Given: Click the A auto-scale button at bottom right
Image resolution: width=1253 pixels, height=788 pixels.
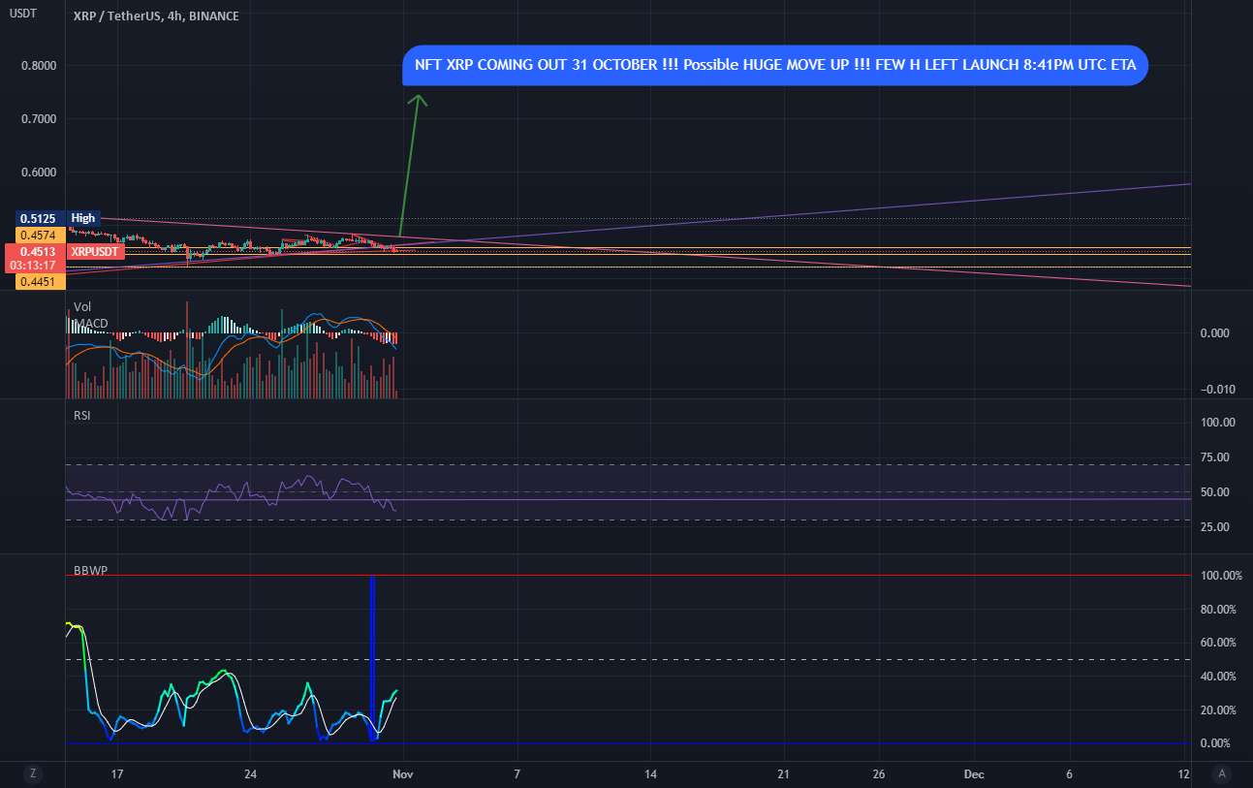Looking at the screenshot, I should [1222, 773].
